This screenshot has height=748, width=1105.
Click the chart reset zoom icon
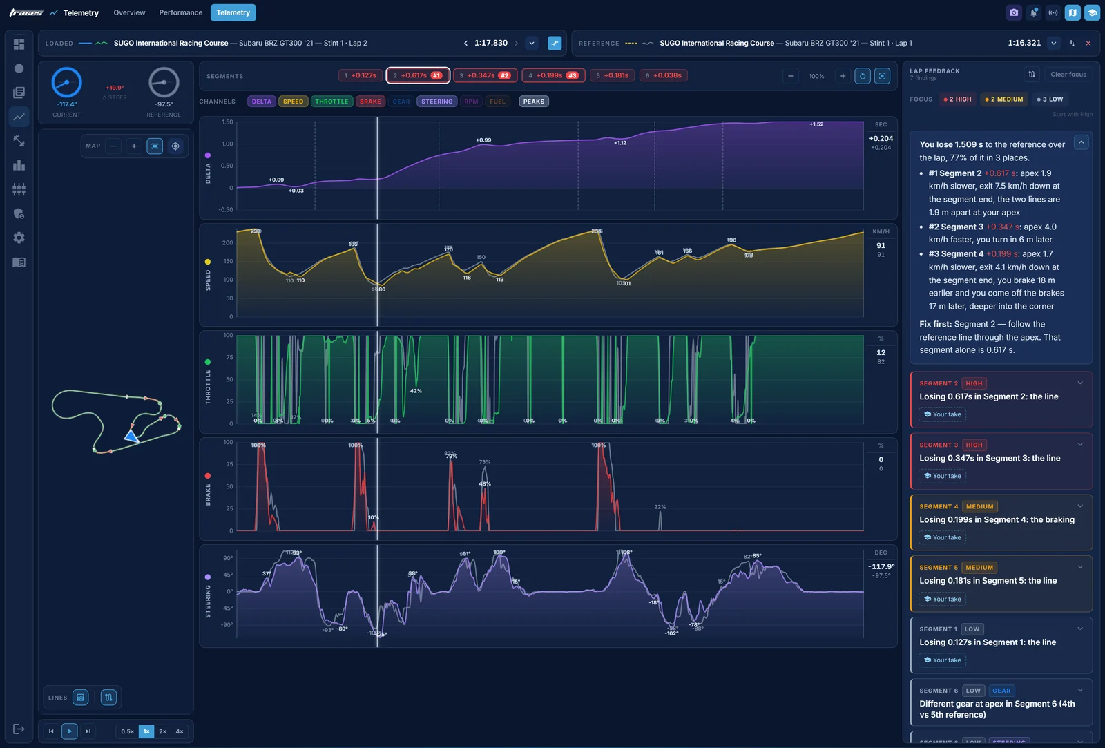click(x=863, y=76)
